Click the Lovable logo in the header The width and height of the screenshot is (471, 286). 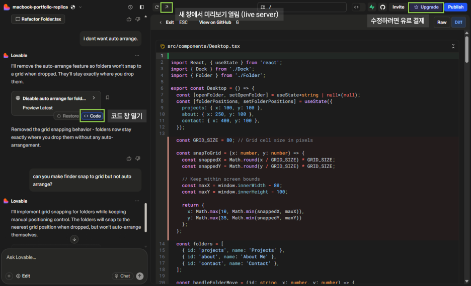tap(7, 7)
